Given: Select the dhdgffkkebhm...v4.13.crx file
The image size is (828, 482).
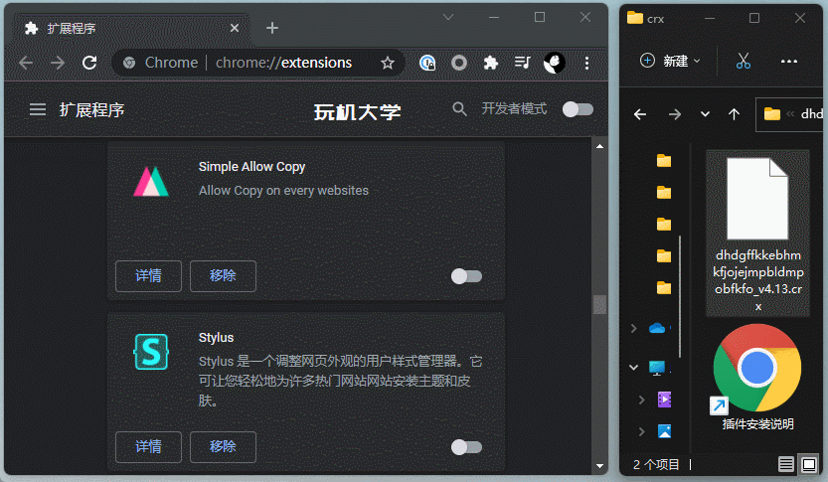Looking at the screenshot, I should [757, 233].
